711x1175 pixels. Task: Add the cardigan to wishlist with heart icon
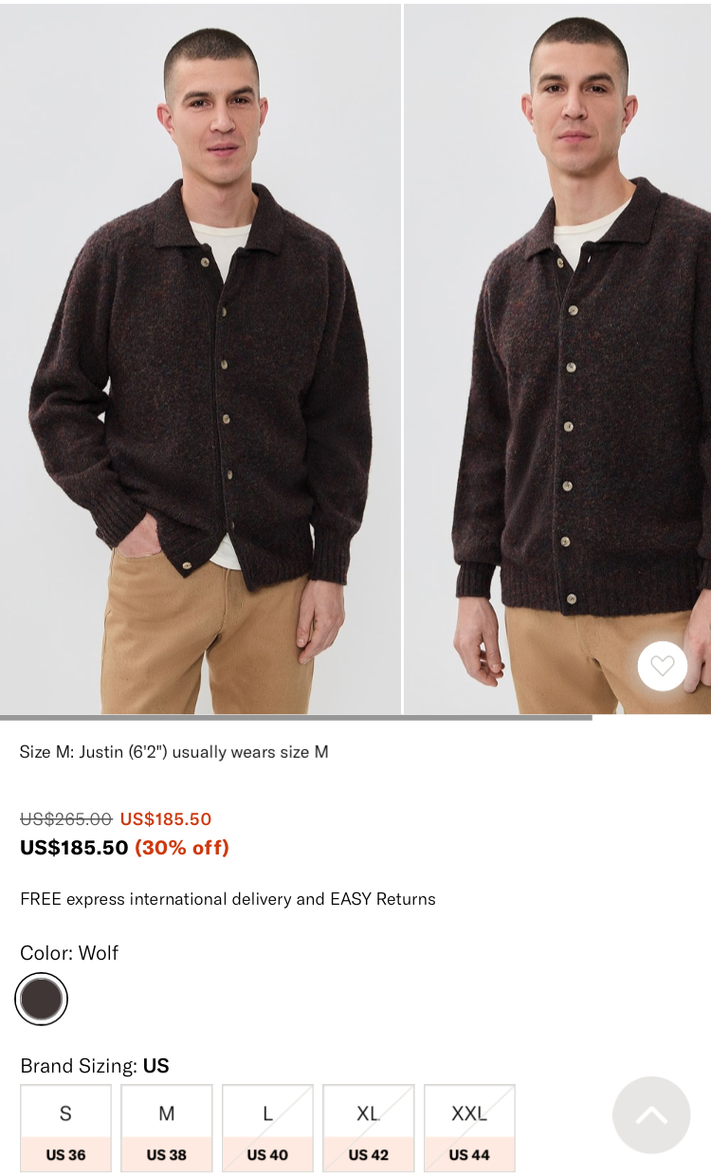click(663, 666)
